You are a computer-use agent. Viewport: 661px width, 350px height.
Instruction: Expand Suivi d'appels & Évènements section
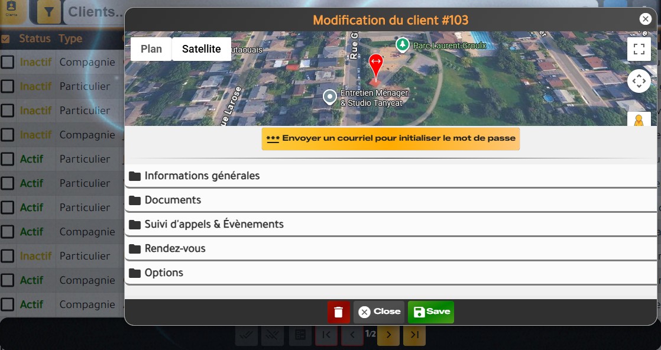214,224
